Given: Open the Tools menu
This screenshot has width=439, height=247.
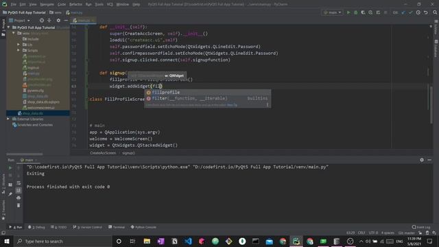Looking at the screenshot, I should (x=99, y=5).
